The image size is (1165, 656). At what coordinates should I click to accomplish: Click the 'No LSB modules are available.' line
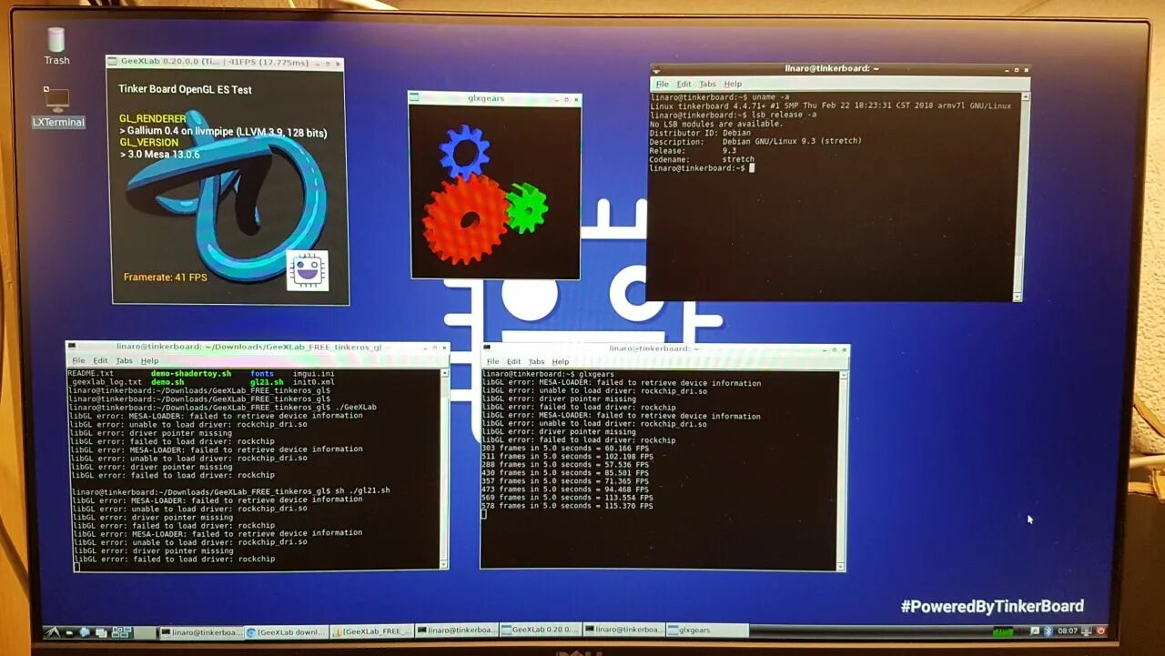tap(716, 124)
